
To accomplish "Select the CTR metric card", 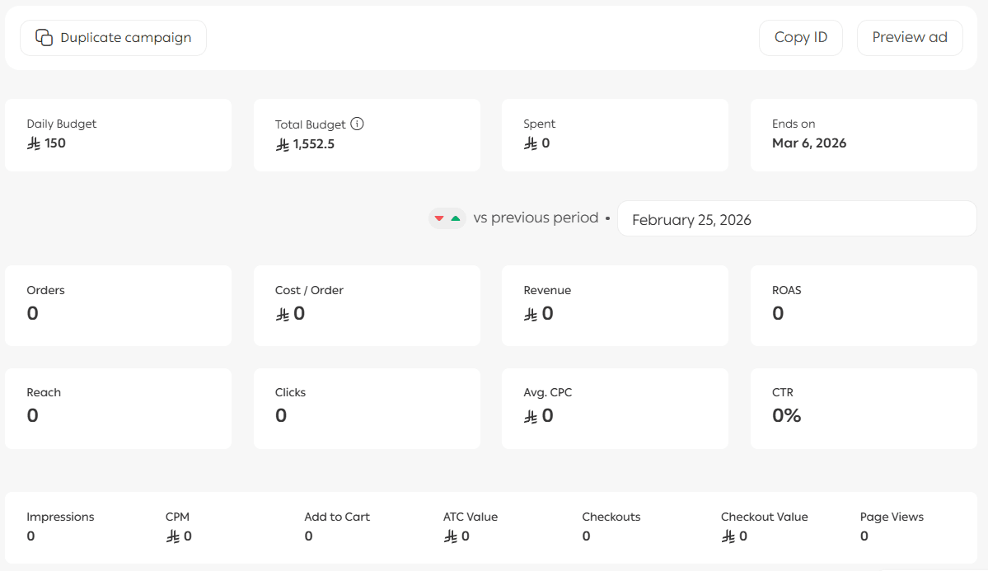I will click(x=863, y=408).
